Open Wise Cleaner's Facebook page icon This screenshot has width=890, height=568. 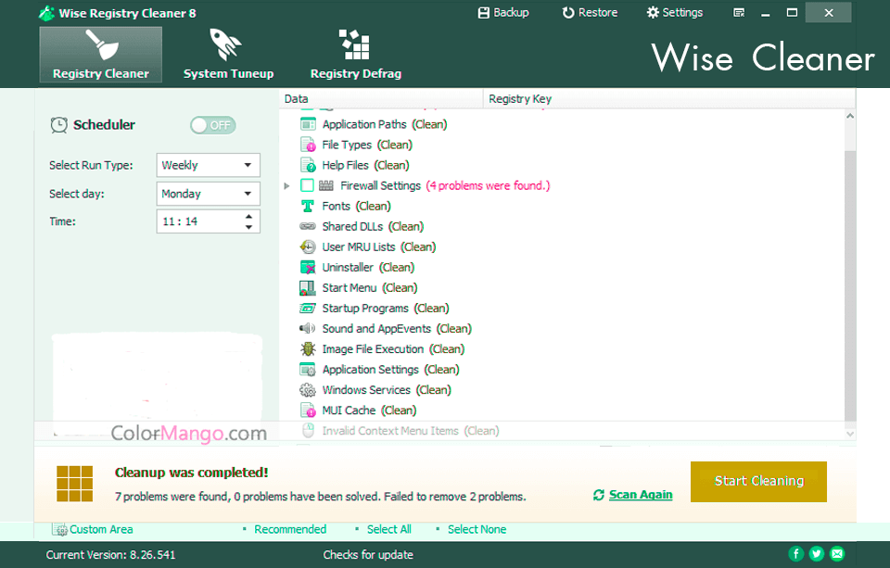click(x=797, y=551)
